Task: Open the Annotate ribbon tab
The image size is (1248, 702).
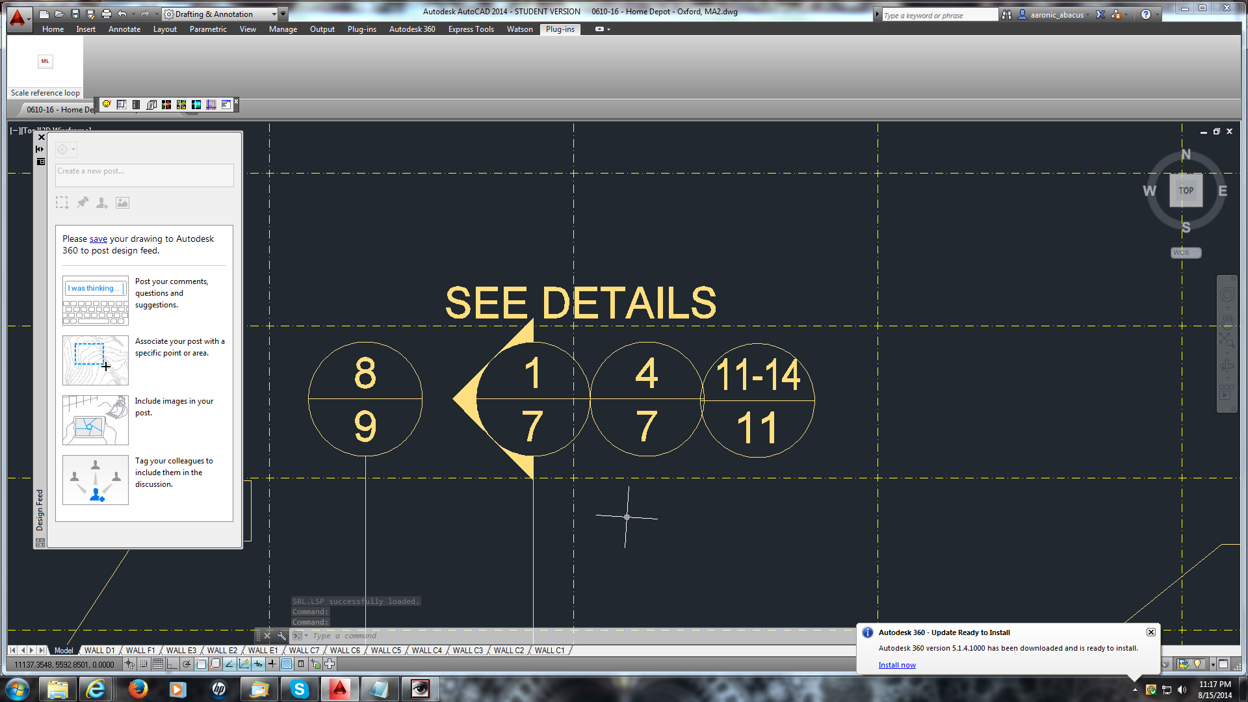Action: [x=124, y=29]
